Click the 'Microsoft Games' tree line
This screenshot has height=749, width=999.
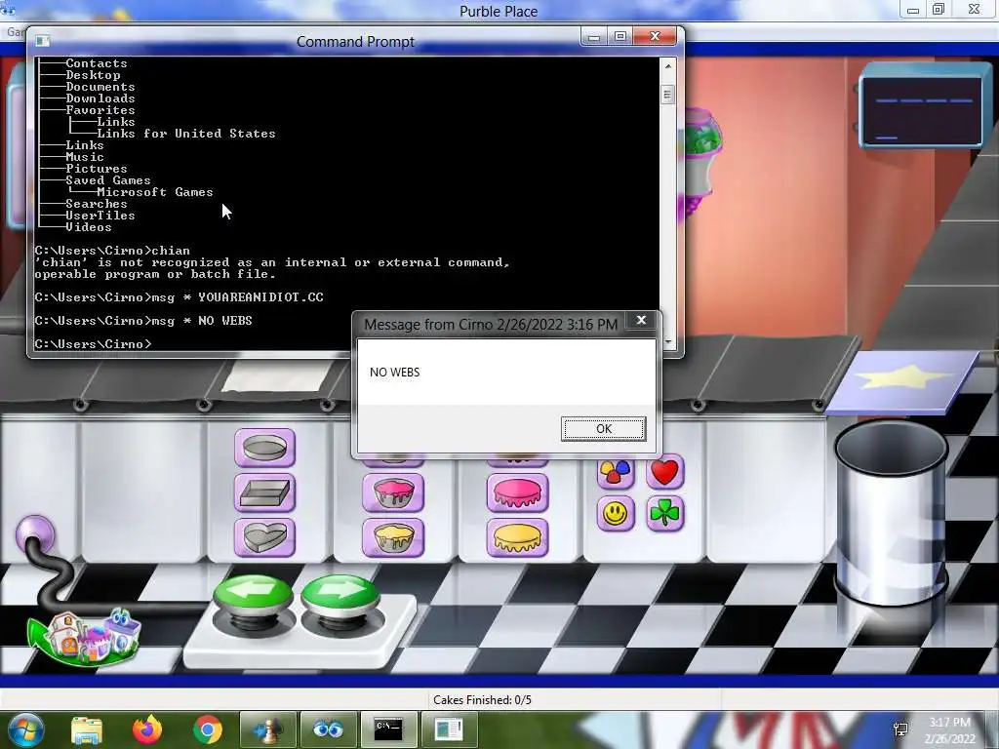point(155,192)
